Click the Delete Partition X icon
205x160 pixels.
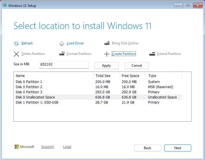(16, 54)
